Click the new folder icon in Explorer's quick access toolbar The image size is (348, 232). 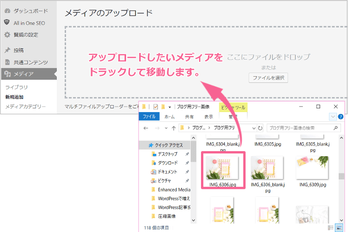point(163,107)
